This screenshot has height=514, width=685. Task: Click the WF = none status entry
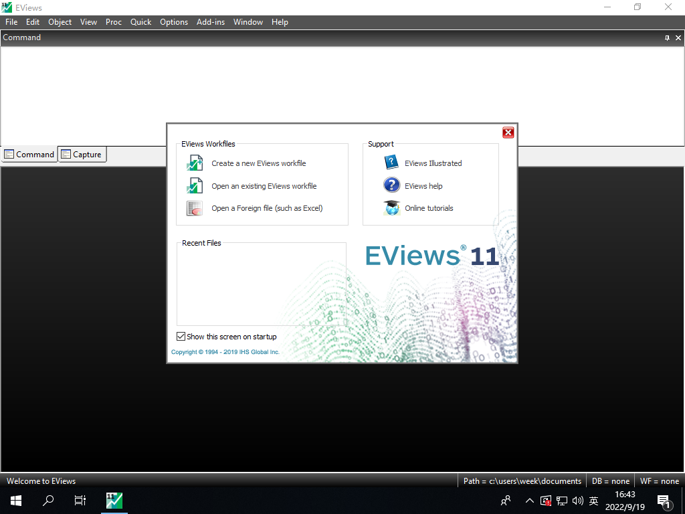pos(659,481)
